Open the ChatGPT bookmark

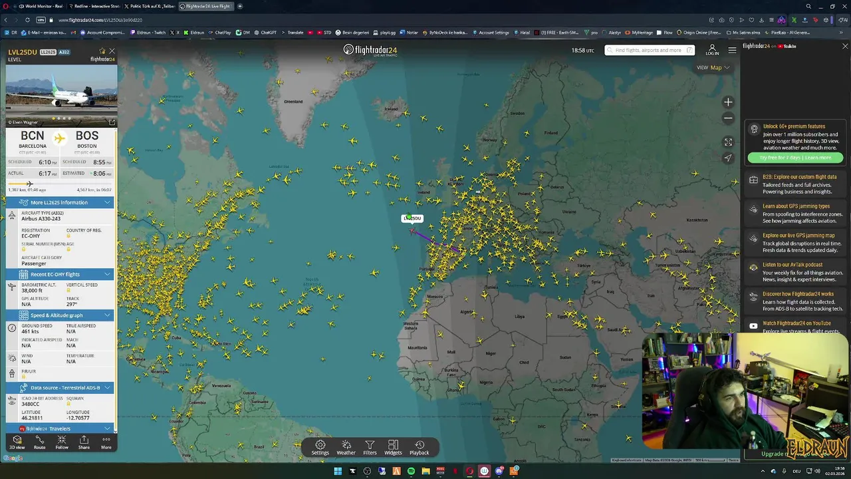click(265, 32)
